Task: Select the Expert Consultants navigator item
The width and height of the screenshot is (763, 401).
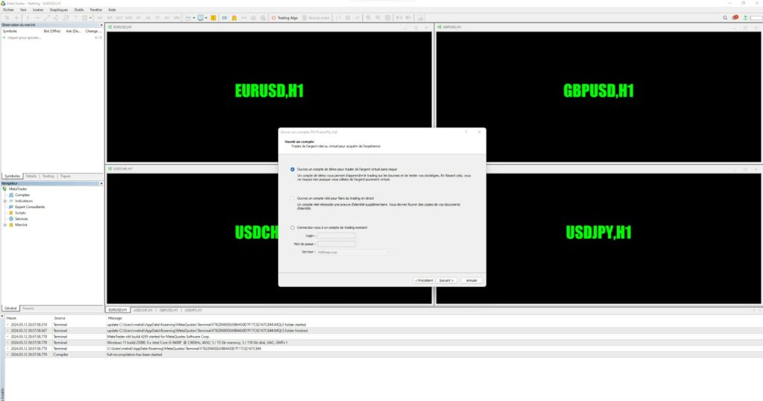Action: coord(13,206)
